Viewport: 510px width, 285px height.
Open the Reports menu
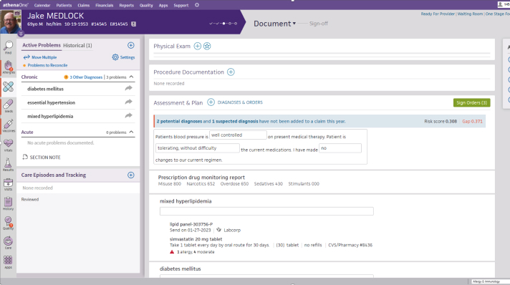click(x=127, y=5)
